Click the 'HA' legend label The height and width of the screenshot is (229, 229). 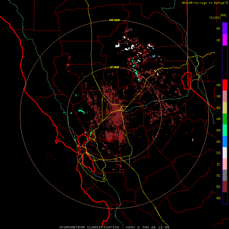pos(218,85)
